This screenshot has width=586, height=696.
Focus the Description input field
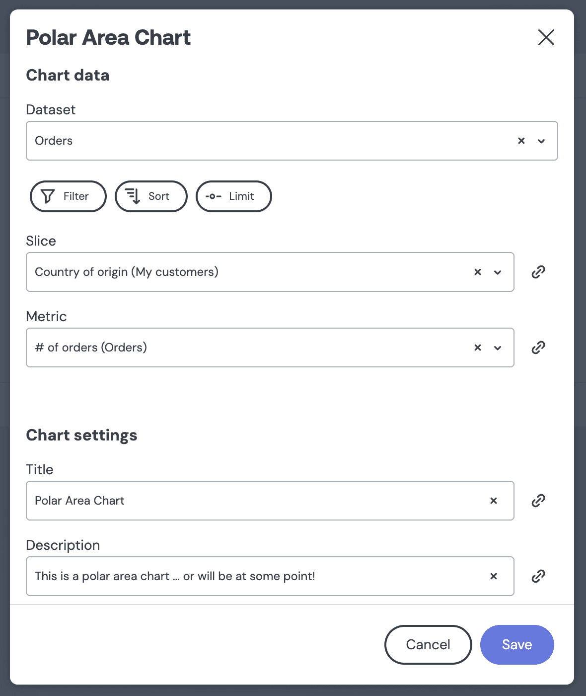coord(270,576)
